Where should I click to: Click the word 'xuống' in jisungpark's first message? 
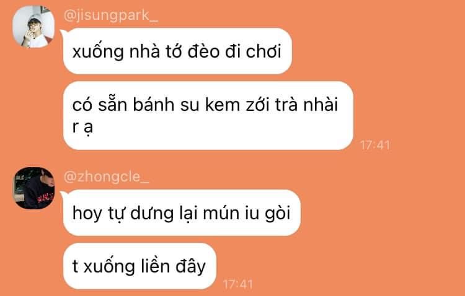(x=98, y=51)
